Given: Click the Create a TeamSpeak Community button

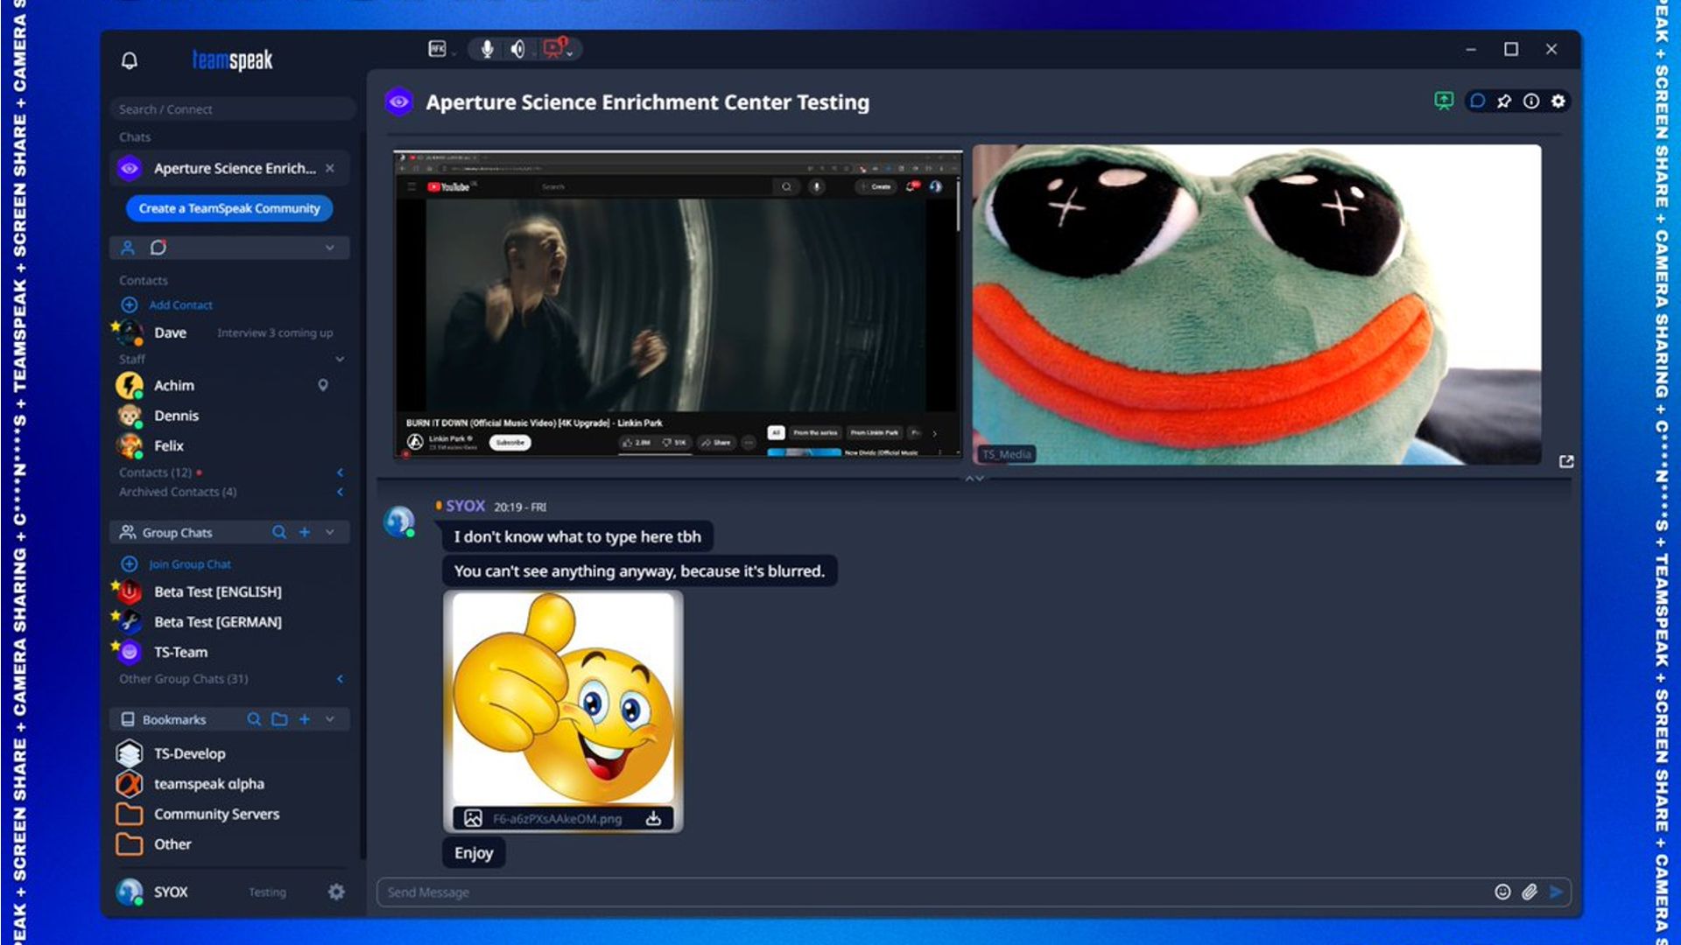Looking at the screenshot, I should tap(229, 208).
